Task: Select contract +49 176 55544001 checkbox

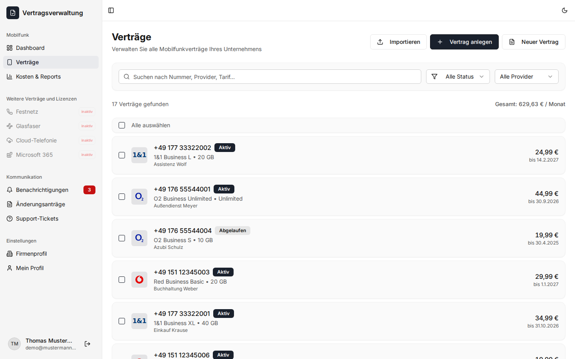Action: (122, 197)
